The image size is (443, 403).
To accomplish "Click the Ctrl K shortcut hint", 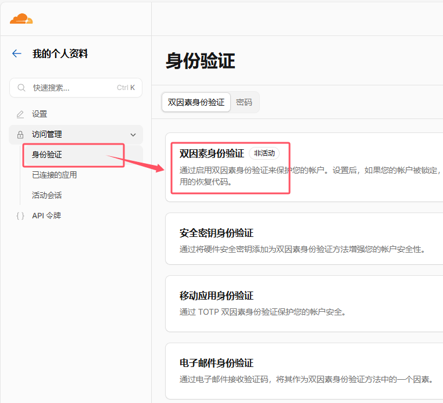I will click(126, 88).
